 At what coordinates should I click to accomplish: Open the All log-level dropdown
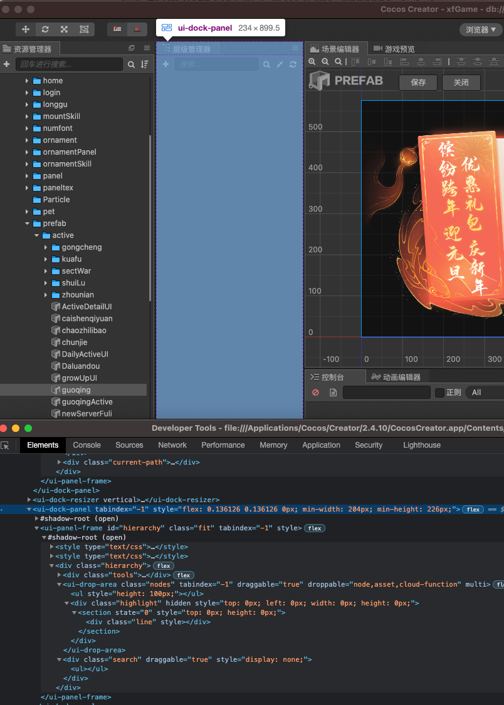[485, 393]
